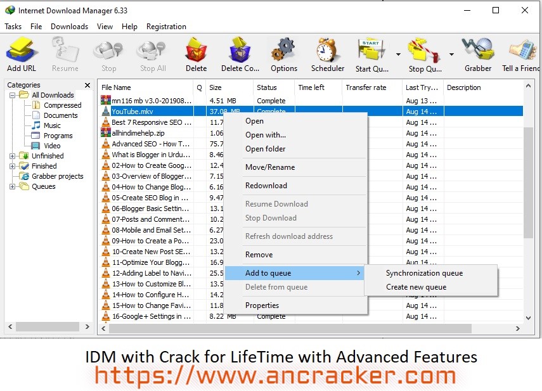
Task: Select Synchronization queue in submenu
Action: [x=424, y=273]
